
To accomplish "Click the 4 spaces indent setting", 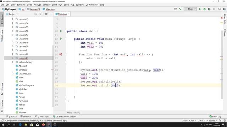I will click(212, 121).
